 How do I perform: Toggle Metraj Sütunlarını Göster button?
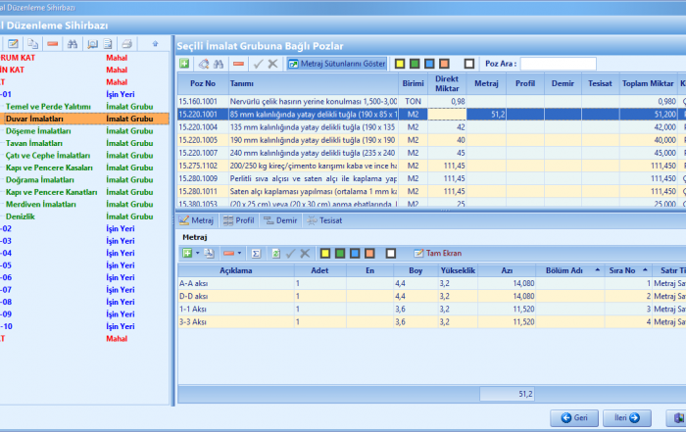(336, 64)
